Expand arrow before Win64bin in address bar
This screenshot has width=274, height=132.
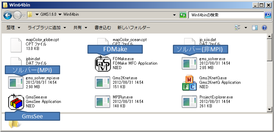click(60, 14)
